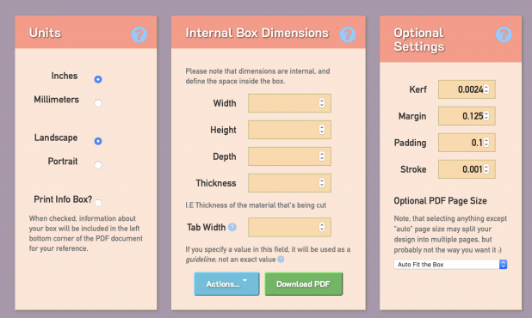
Task: Open the Internal Box Dimensions help icon
Action: click(x=348, y=34)
